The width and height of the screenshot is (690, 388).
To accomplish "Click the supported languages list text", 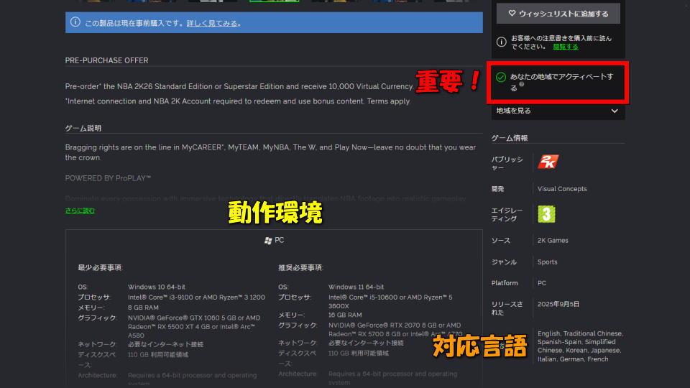I will click(x=580, y=346).
